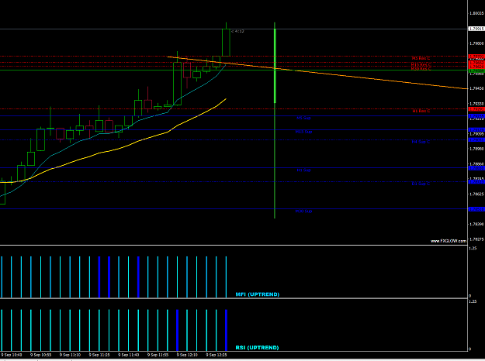Click the RSI (UPTREND) indicator label
Screen dimensions: 485x361
pos(257,347)
